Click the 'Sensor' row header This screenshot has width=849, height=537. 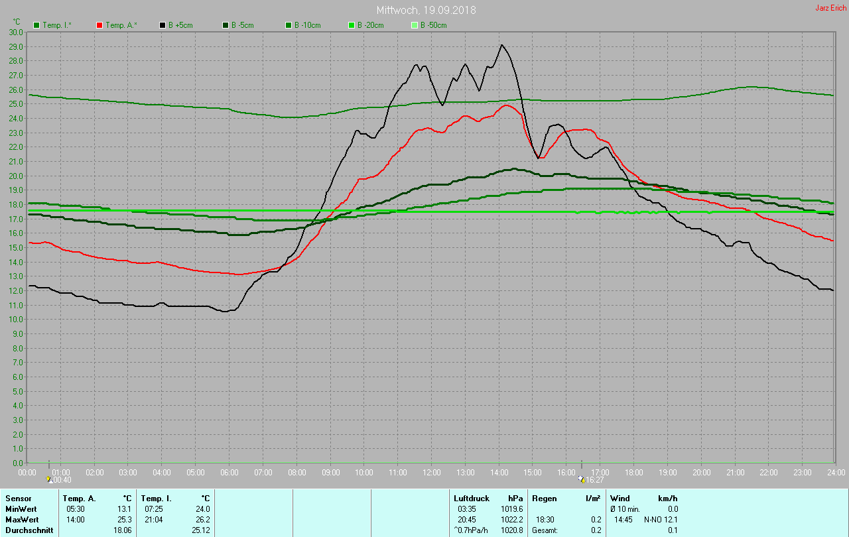click(18, 499)
